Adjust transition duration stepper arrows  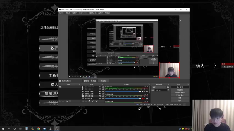[168, 90]
